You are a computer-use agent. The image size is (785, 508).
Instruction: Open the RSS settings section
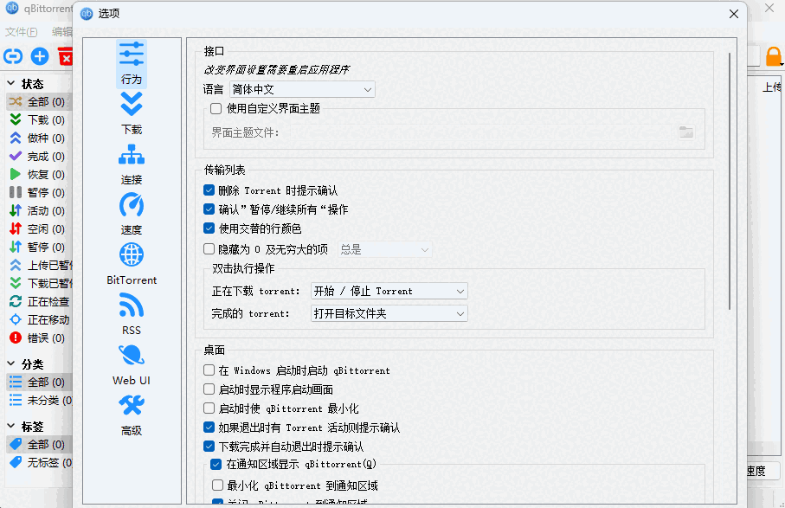tap(132, 314)
